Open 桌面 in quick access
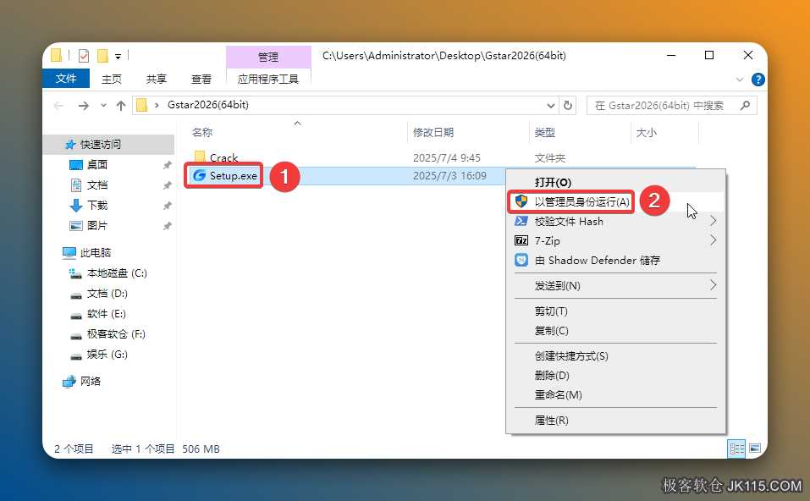 pyautogui.click(x=97, y=164)
